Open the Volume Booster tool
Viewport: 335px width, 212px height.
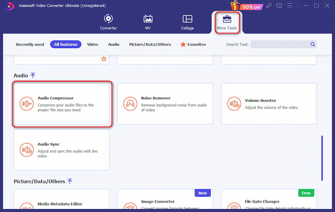pyautogui.click(x=269, y=104)
